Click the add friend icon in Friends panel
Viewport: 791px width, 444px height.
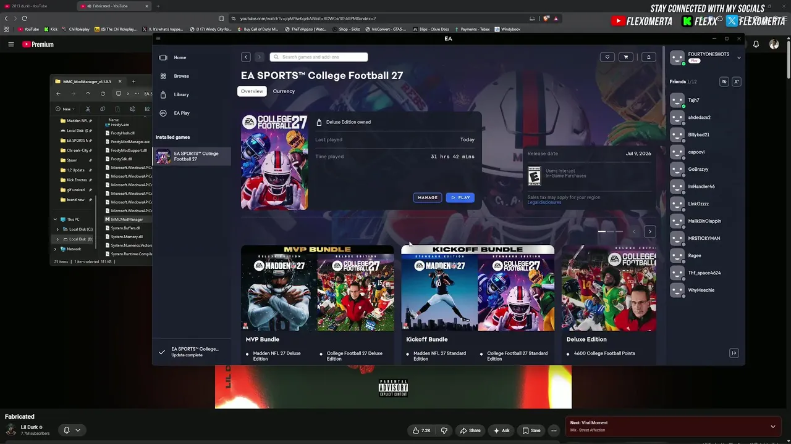pos(736,81)
